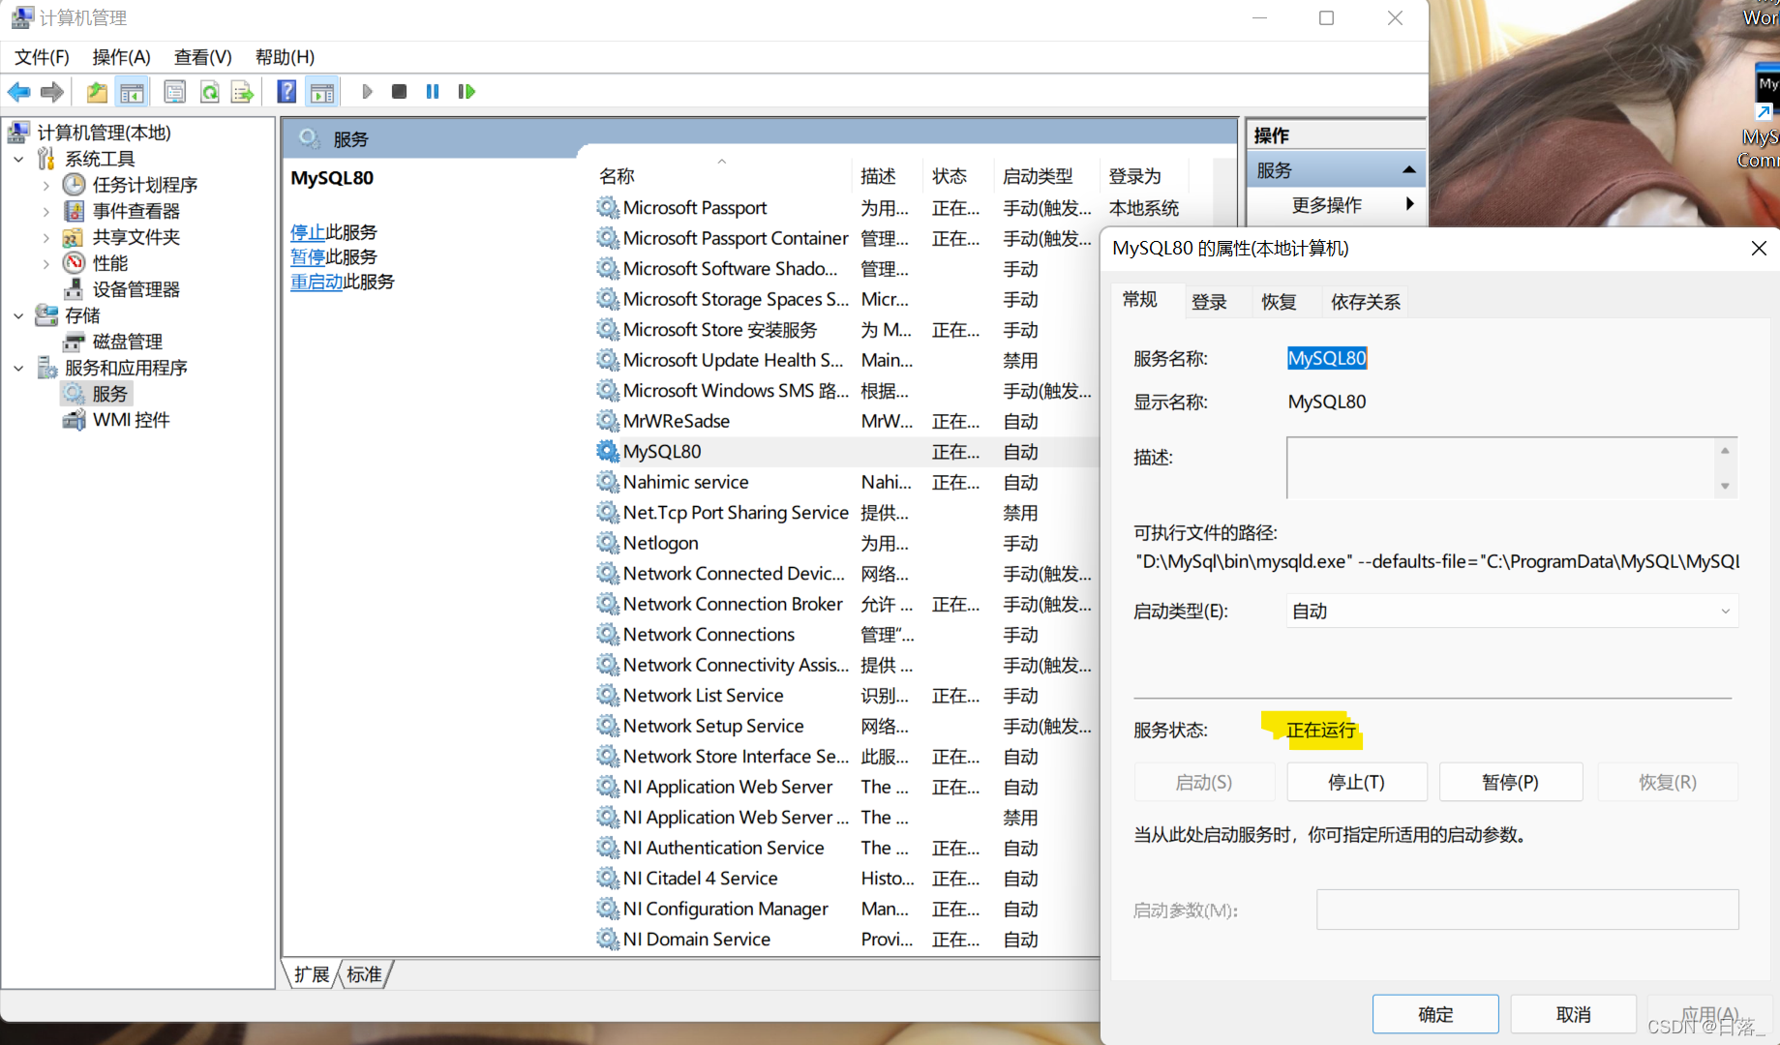
Task: Expand 性能 tree node arrow
Action: tap(45, 263)
